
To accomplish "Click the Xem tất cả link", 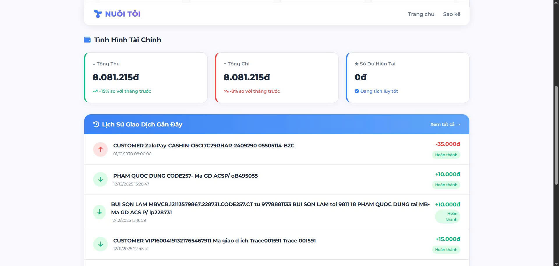I will 445,124.
